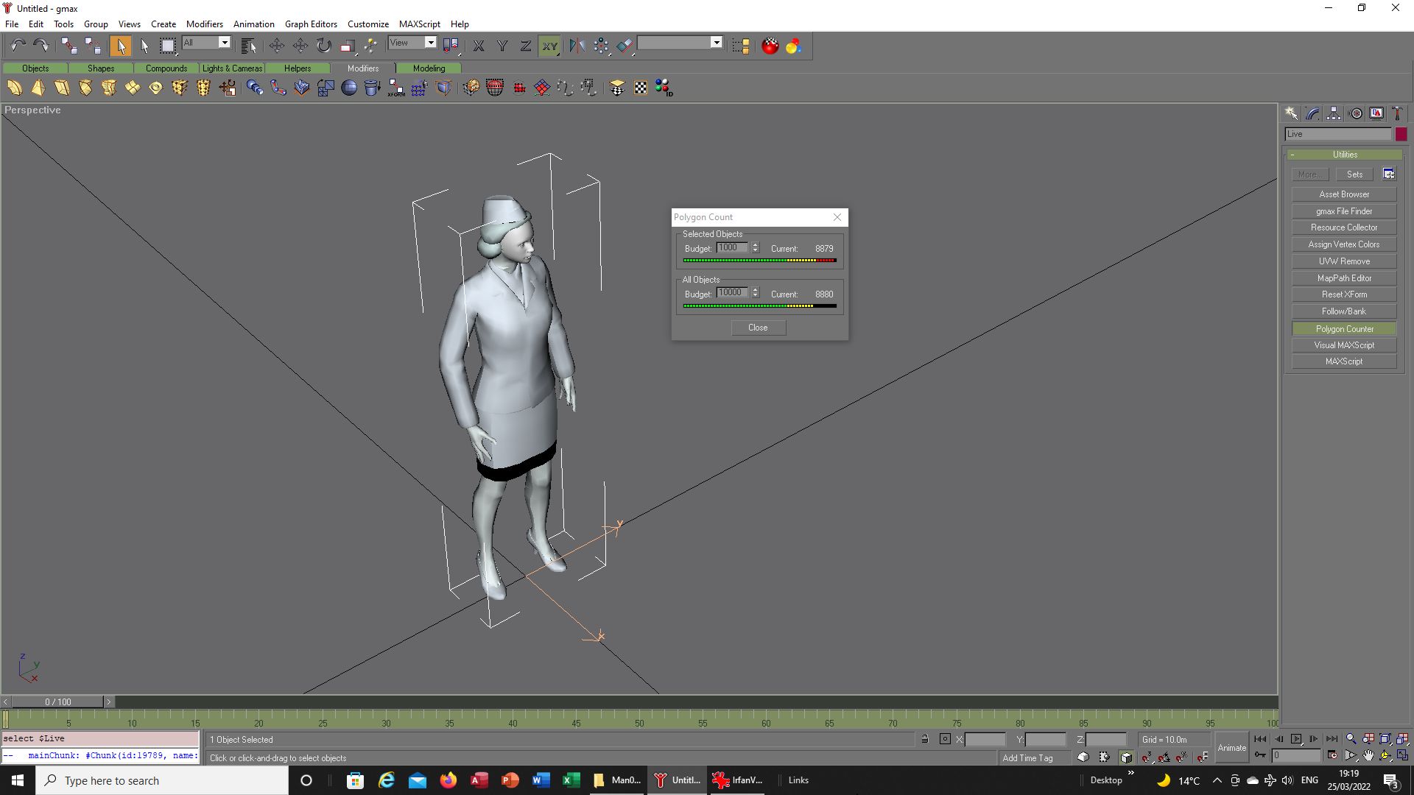The image size is (1414, 795).
Task: Click the Reset XForm utility button
Action: point(1344,294)
